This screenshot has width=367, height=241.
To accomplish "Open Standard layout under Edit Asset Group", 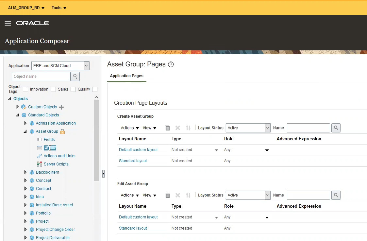I will (133, 228).
